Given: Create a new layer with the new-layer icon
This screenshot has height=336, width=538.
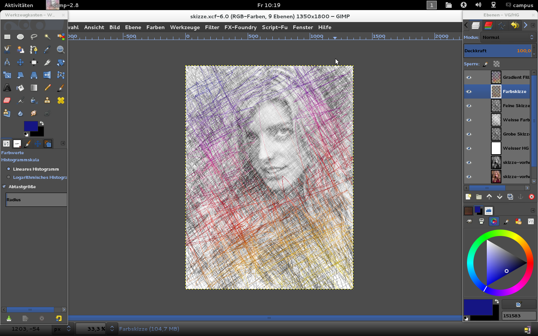Looking at the screenshot, I should pyautogui.click(x=468, y=197).
